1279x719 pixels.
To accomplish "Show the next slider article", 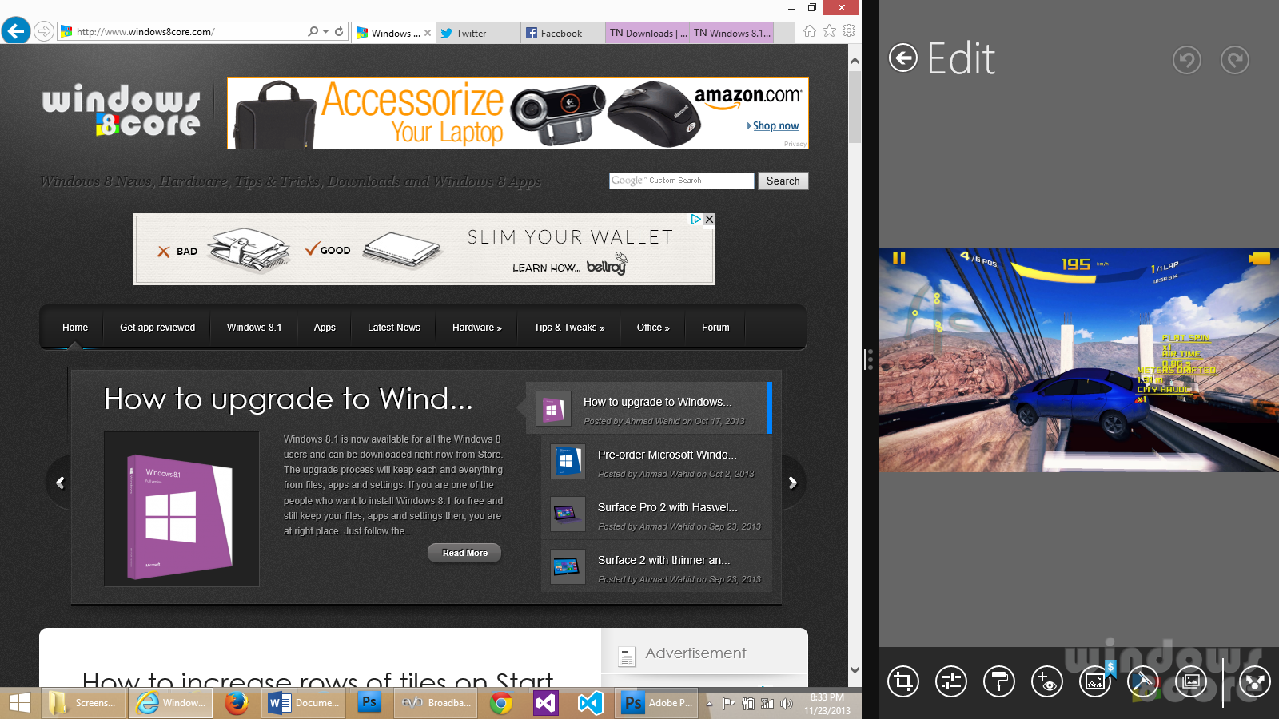I will pos(793,483).
